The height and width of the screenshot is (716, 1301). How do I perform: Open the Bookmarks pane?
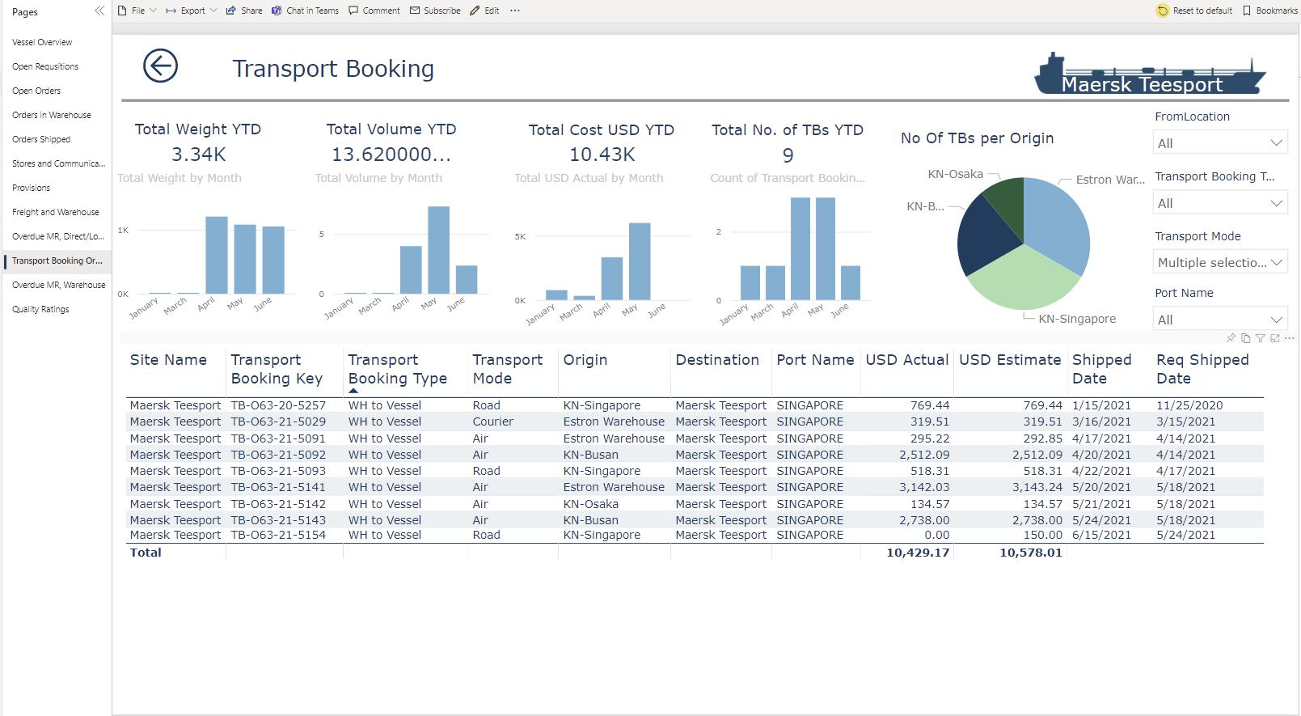(x=1270, y=11)
